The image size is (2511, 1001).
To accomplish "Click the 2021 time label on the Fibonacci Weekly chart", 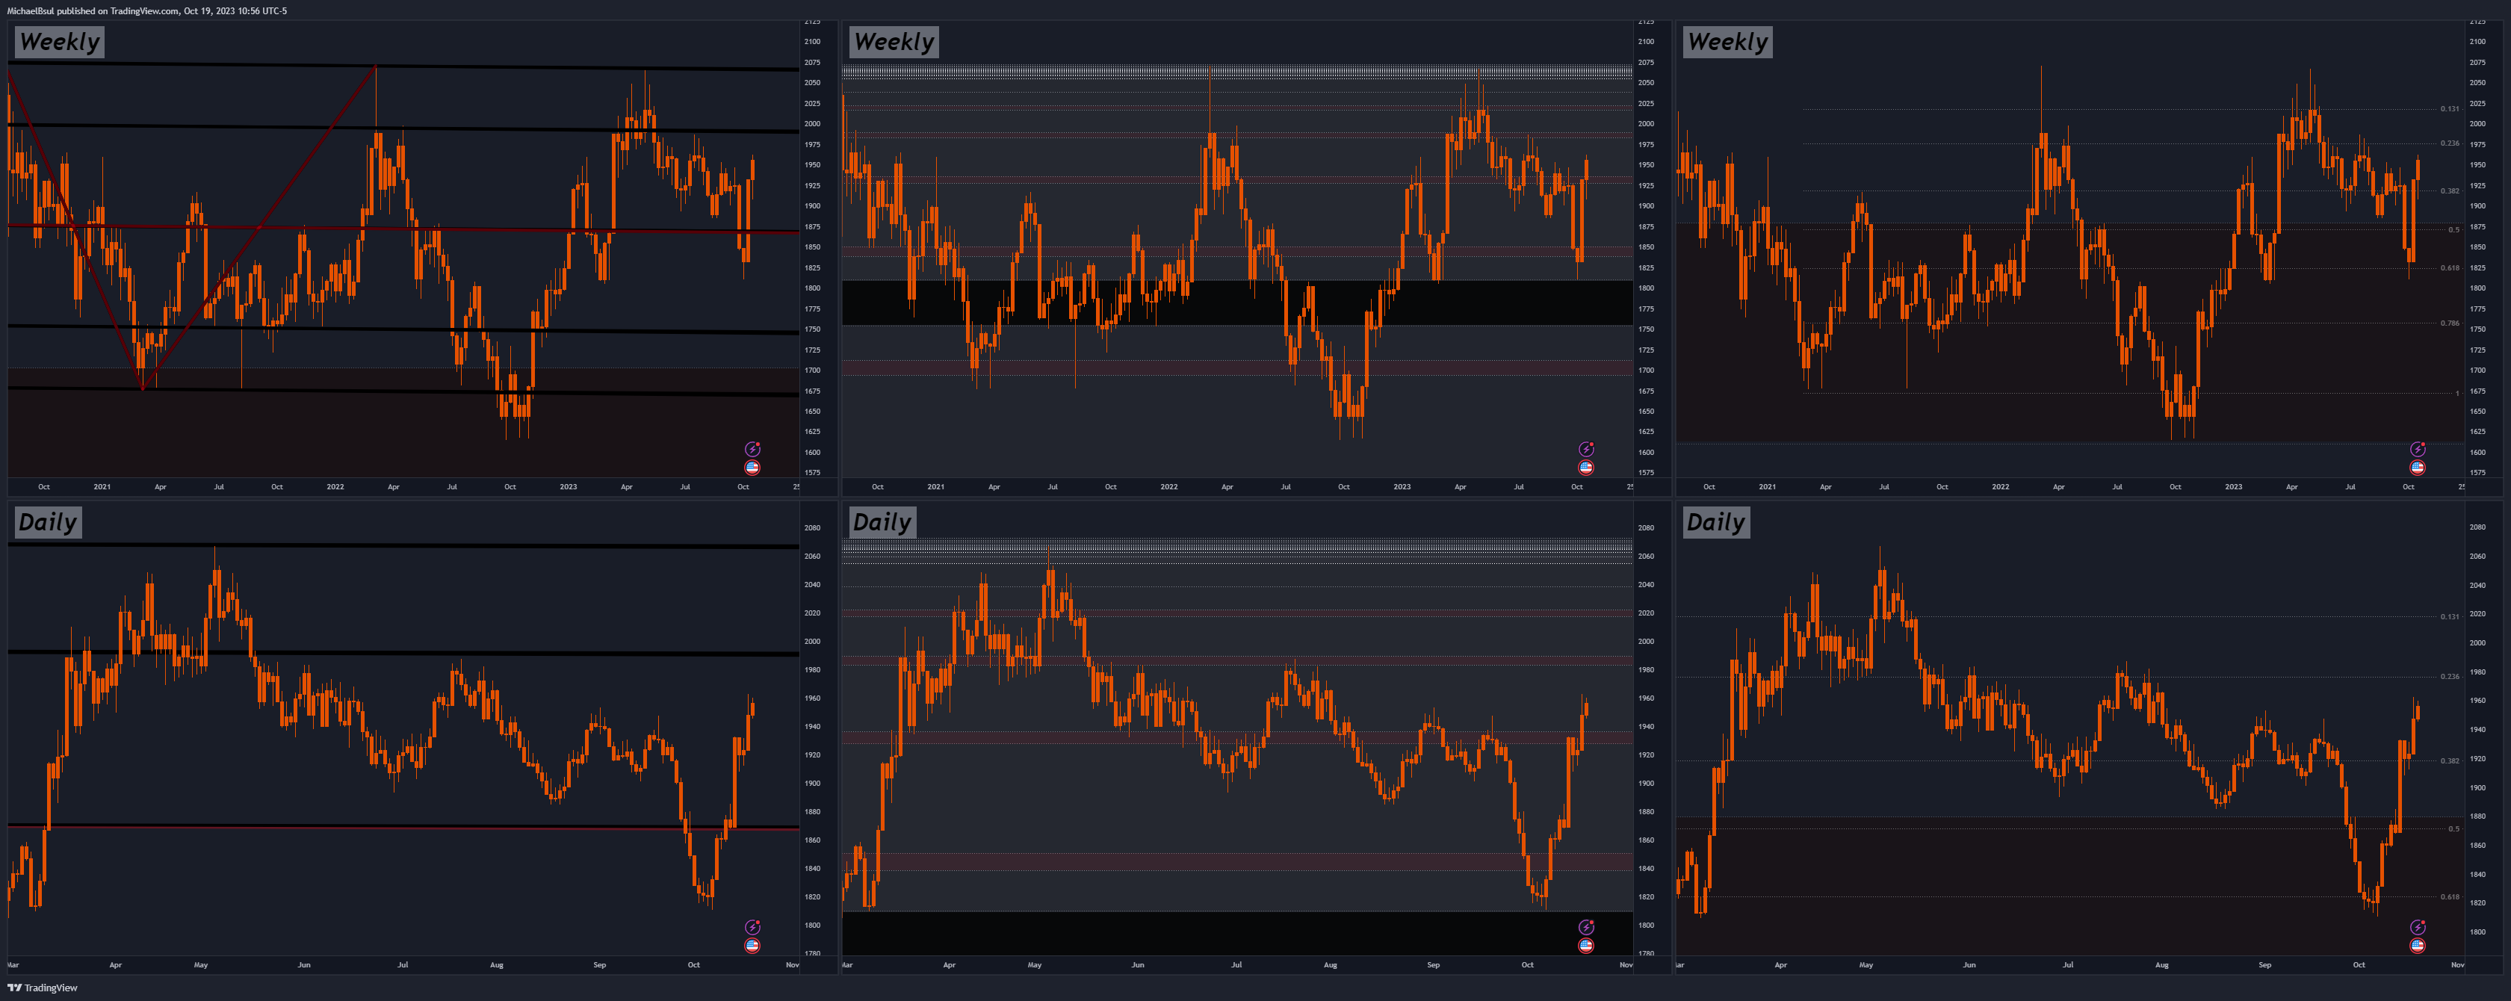I will pos(1767,486).
